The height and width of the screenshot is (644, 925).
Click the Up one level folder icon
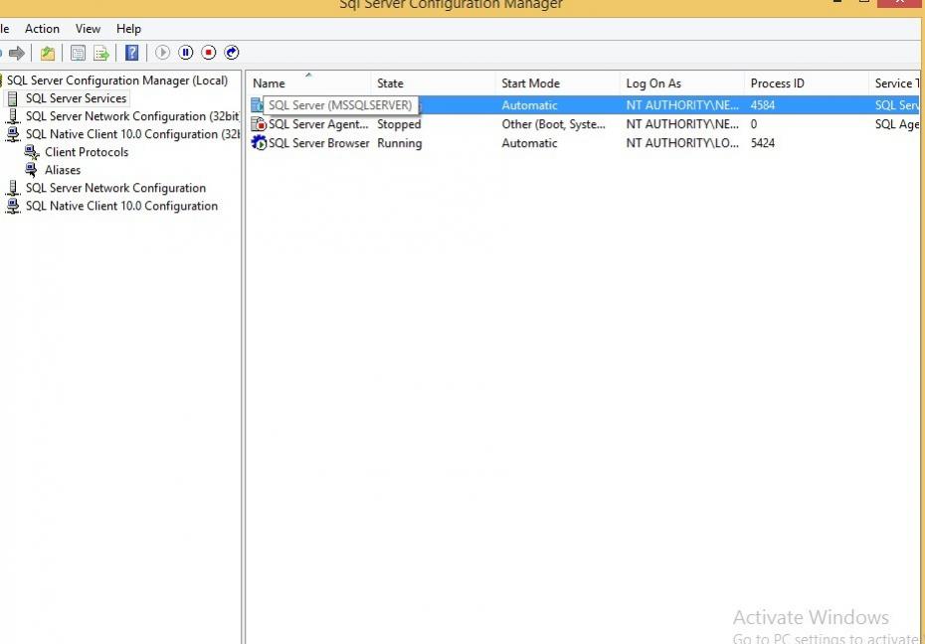point(47,53)
